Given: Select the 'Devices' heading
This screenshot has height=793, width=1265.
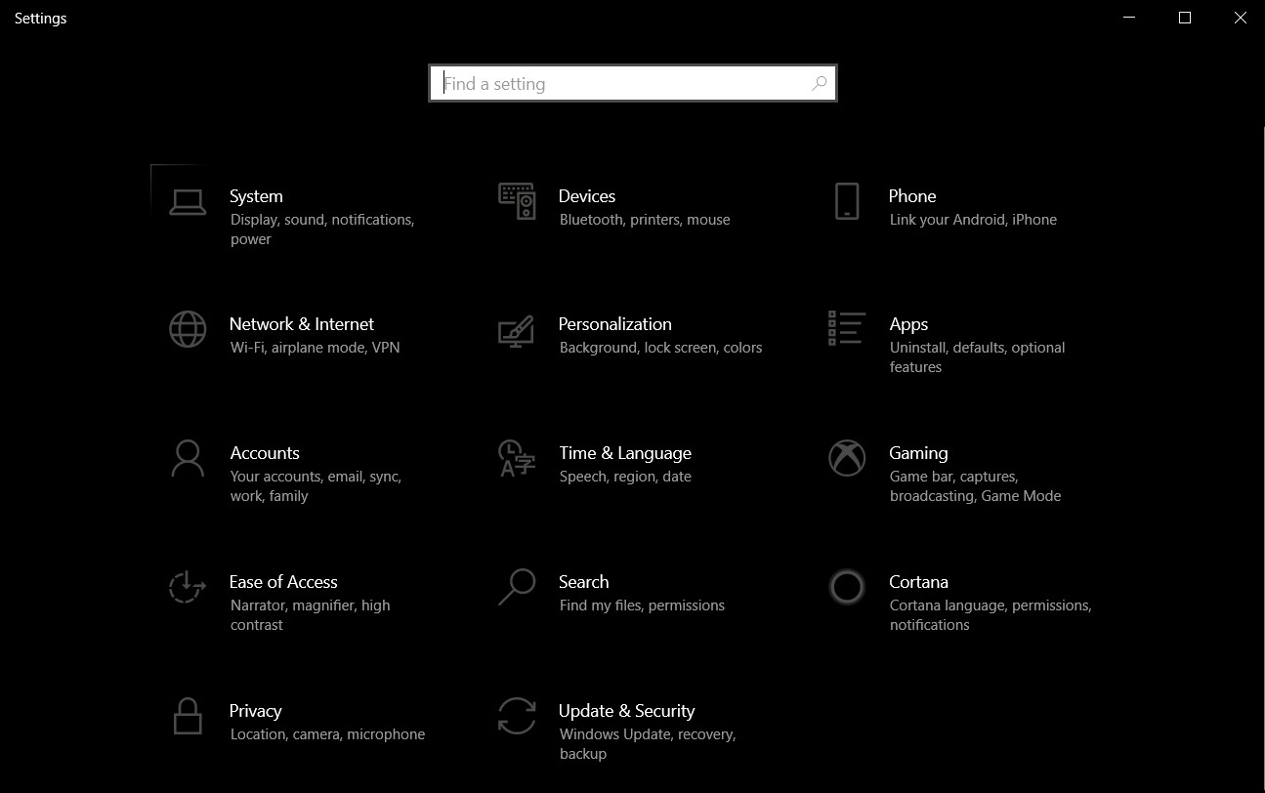Looking at the screenshot, I should [587, 196].
